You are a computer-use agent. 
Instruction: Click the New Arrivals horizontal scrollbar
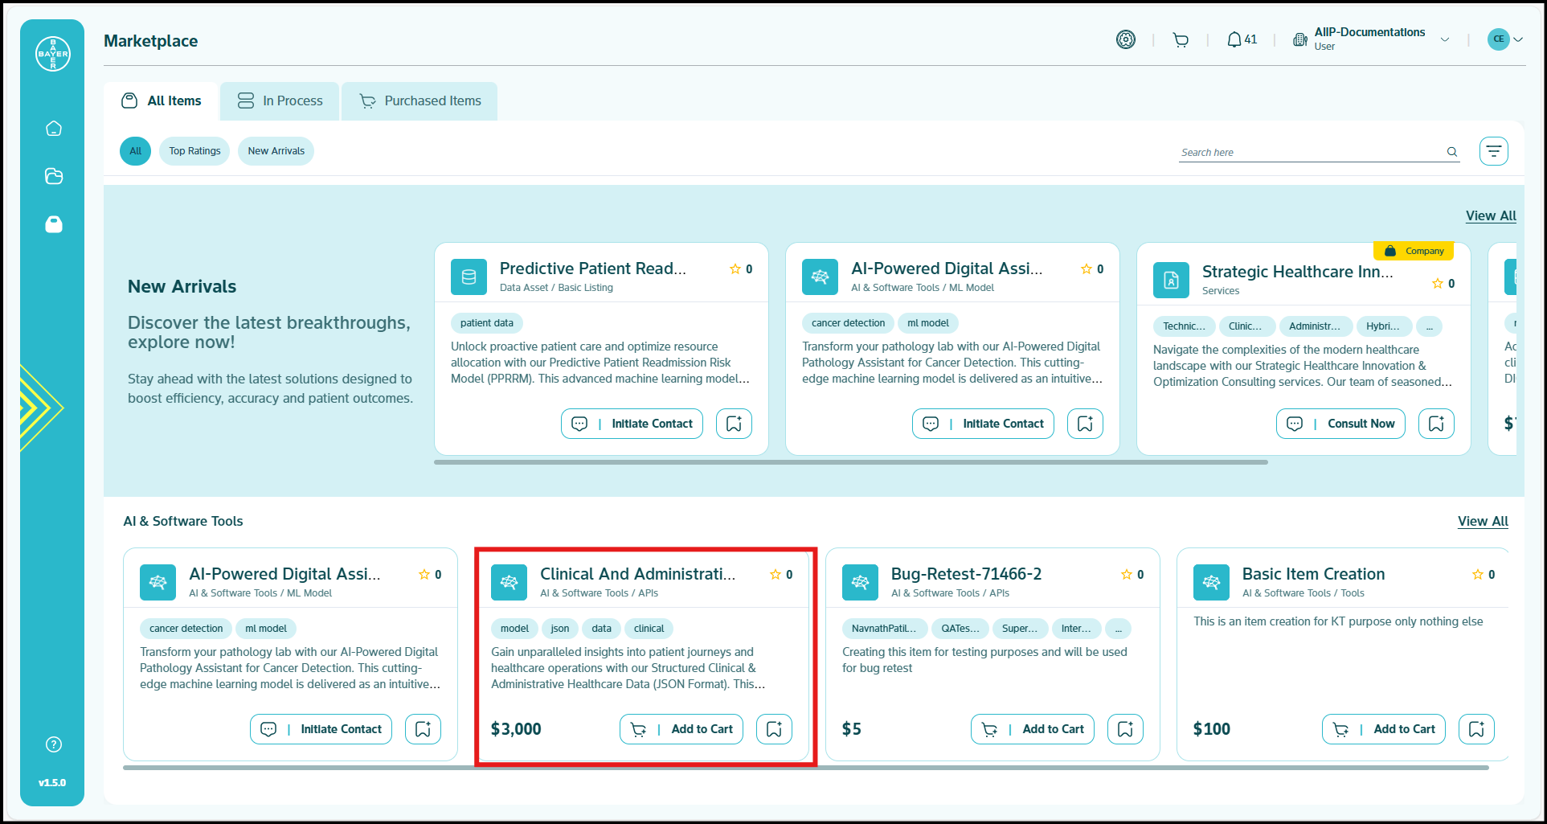[x=850, y=462]
